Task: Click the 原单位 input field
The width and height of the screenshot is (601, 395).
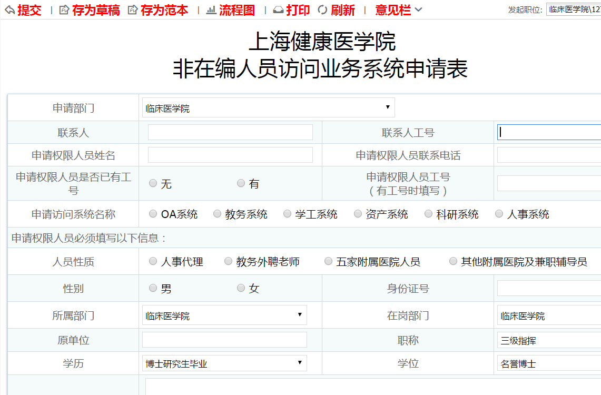Action: [x=224, y=340]
